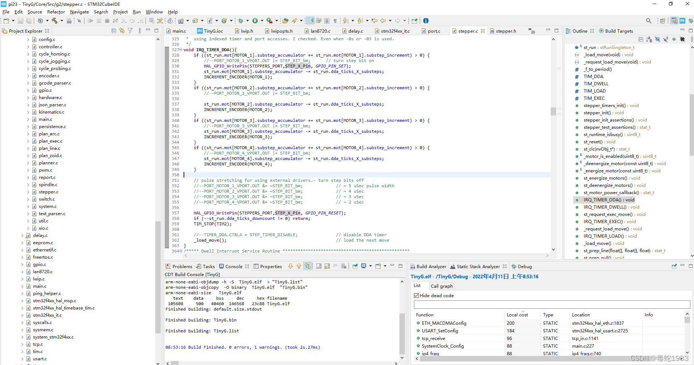Open the Window menu
This screenshot has height=365, width=694.
(154, 12)
